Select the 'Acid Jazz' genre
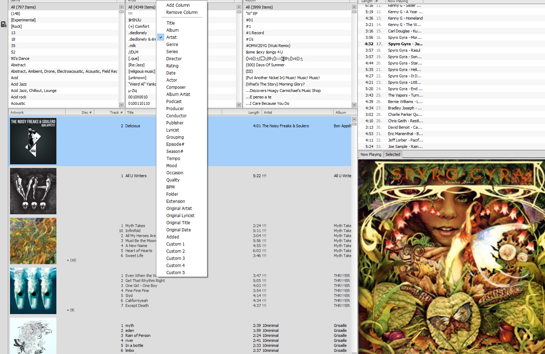Viewport: 545px width, 354px height. click(x=63, y=84)
